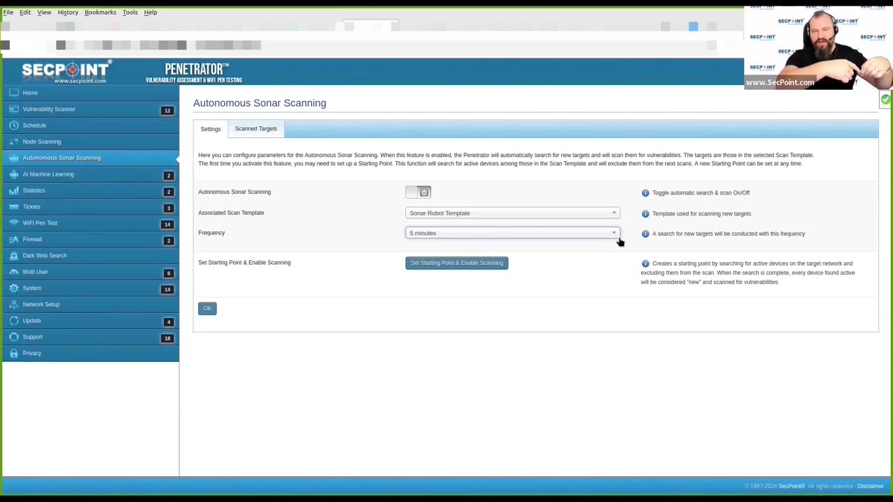Open the Tools menu

pyautogui.click(x=130, y=12)
